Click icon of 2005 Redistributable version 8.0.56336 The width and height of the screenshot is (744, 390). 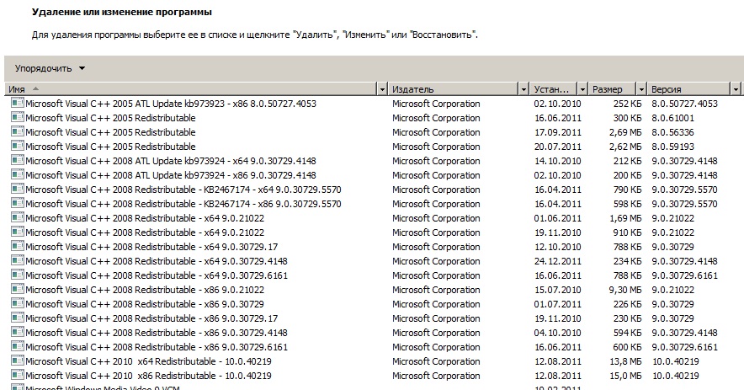coord(17,131)
